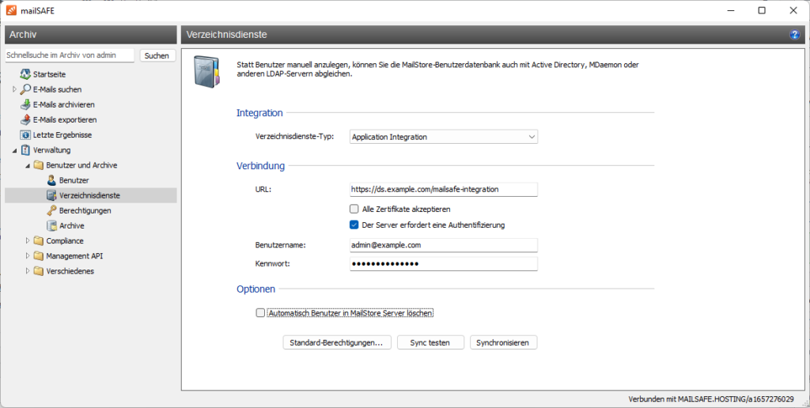810x408 pixels.
Task: Click the E-Mails suchen magnifier icon
Action: point(25,89)
